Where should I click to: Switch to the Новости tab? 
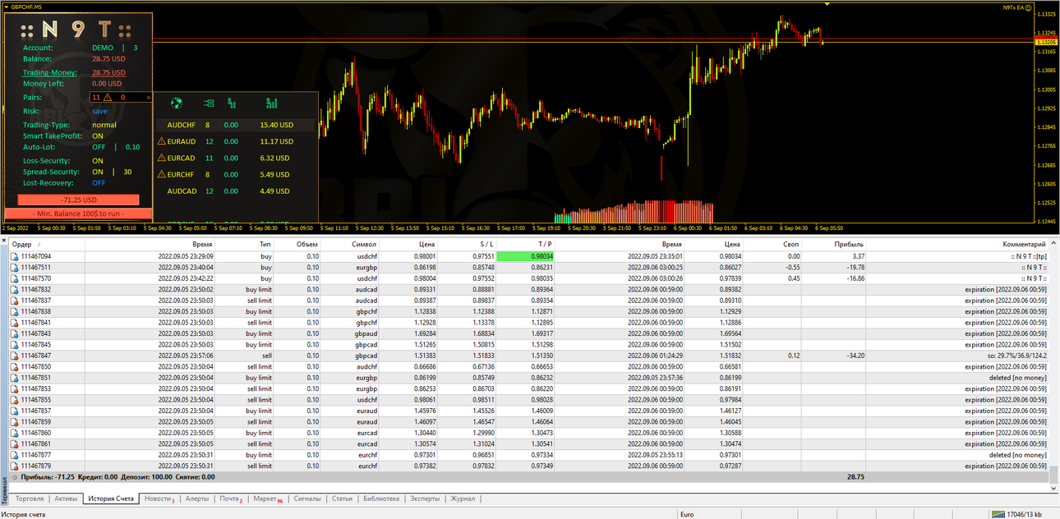[x=159, y=498]
